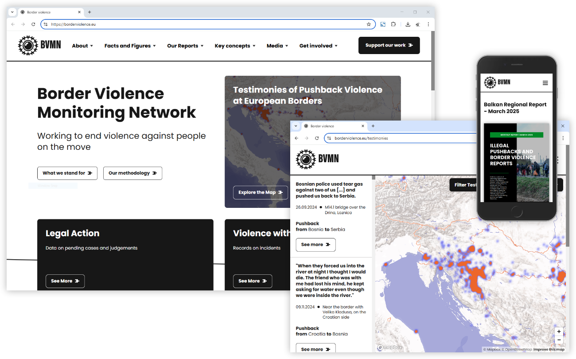The image size is (576, 359).
Task: Click the Testimonies of Pushback Violence map card
Action: tap(312, 141)
